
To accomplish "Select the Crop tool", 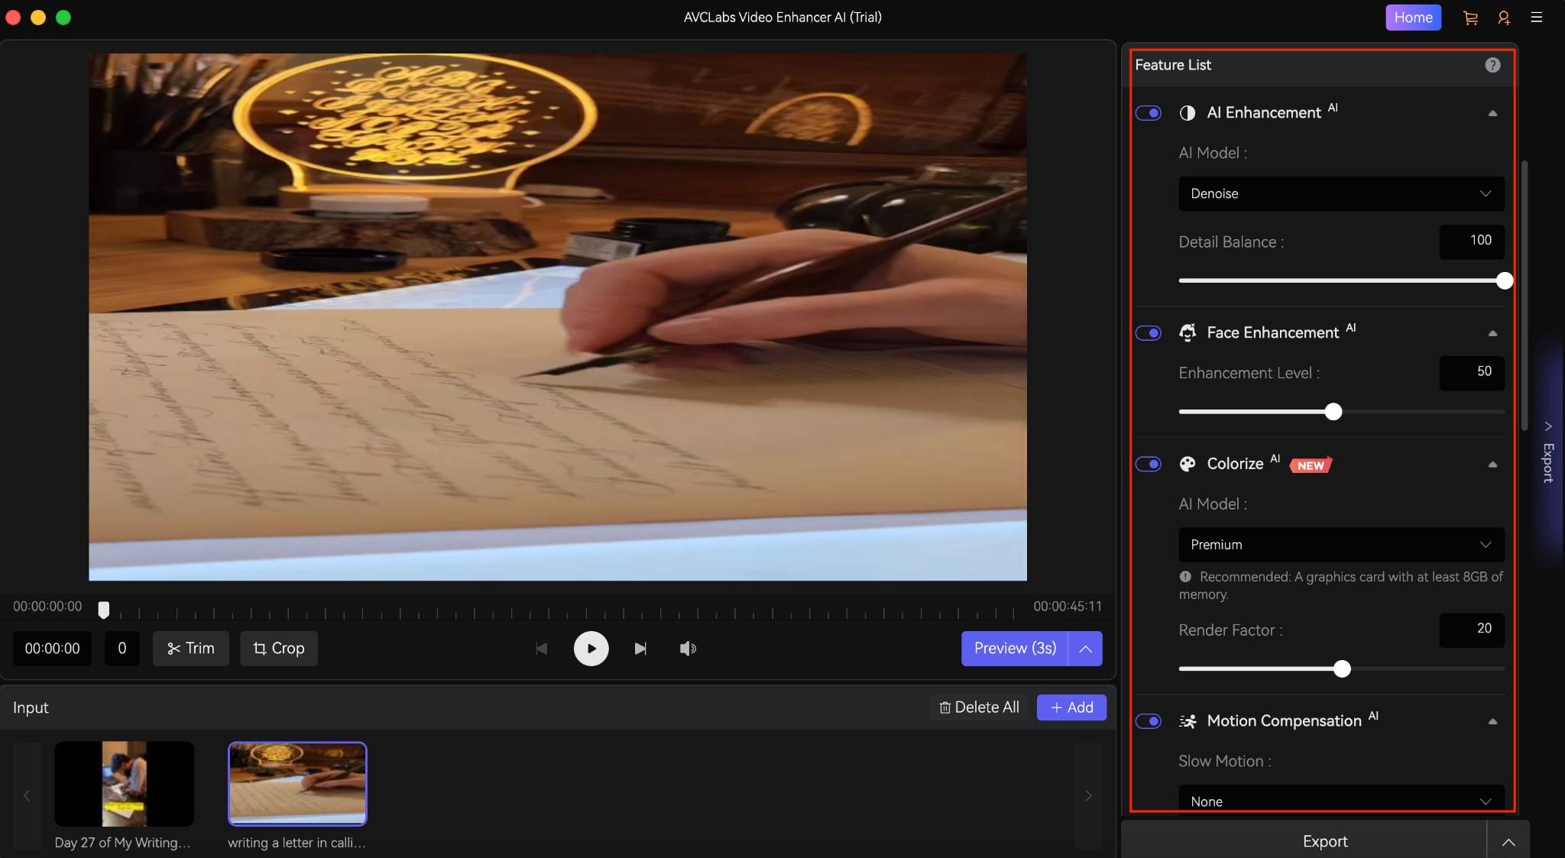I will pyautogui.click(x=278, y=648).
